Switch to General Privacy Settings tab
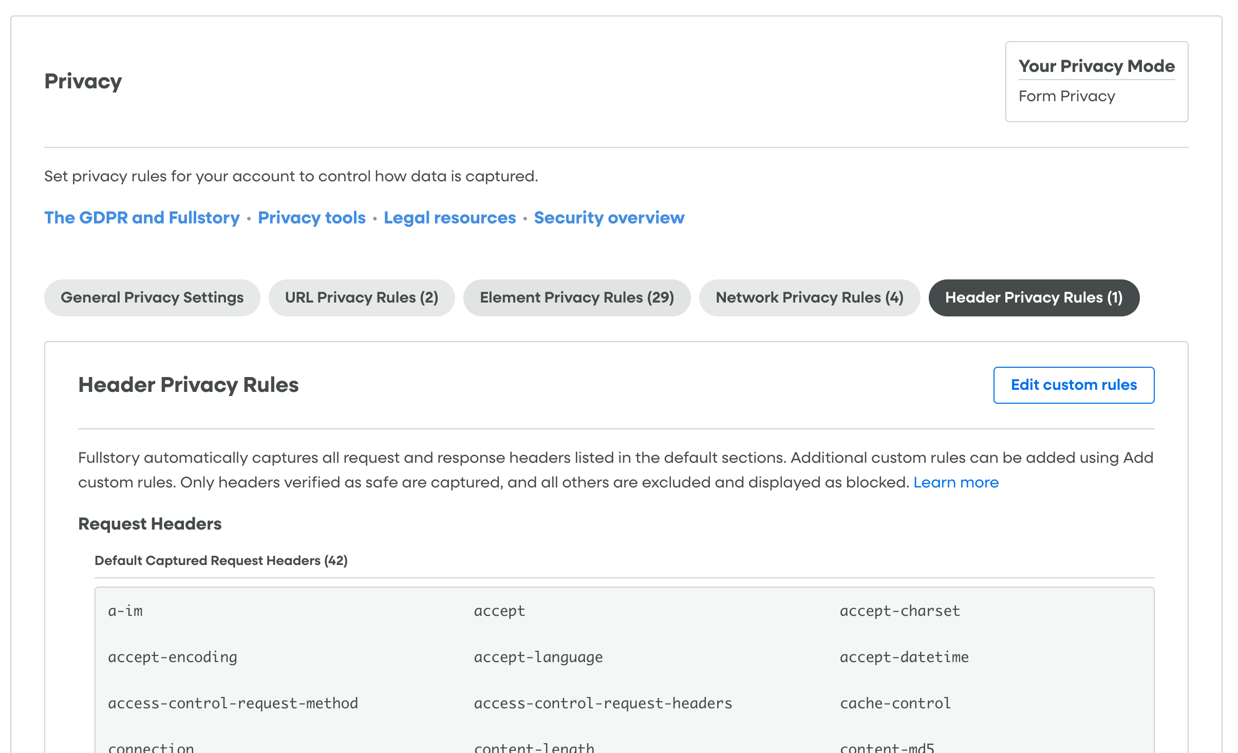The width and height of the screenshot is (1238, 753). coord(152,297)
